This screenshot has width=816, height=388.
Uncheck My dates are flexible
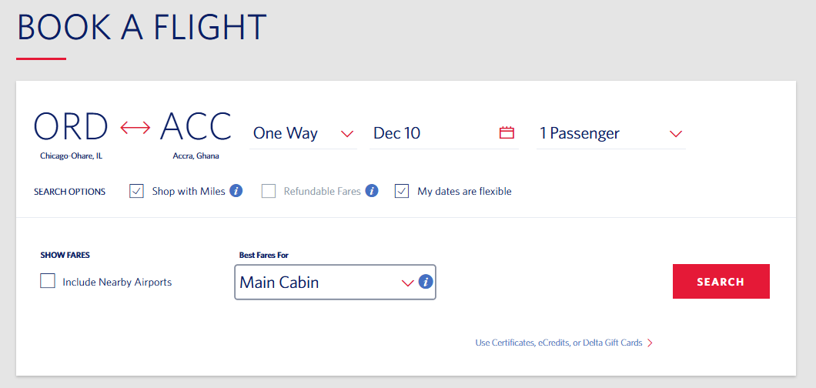(x=402, y=191)
